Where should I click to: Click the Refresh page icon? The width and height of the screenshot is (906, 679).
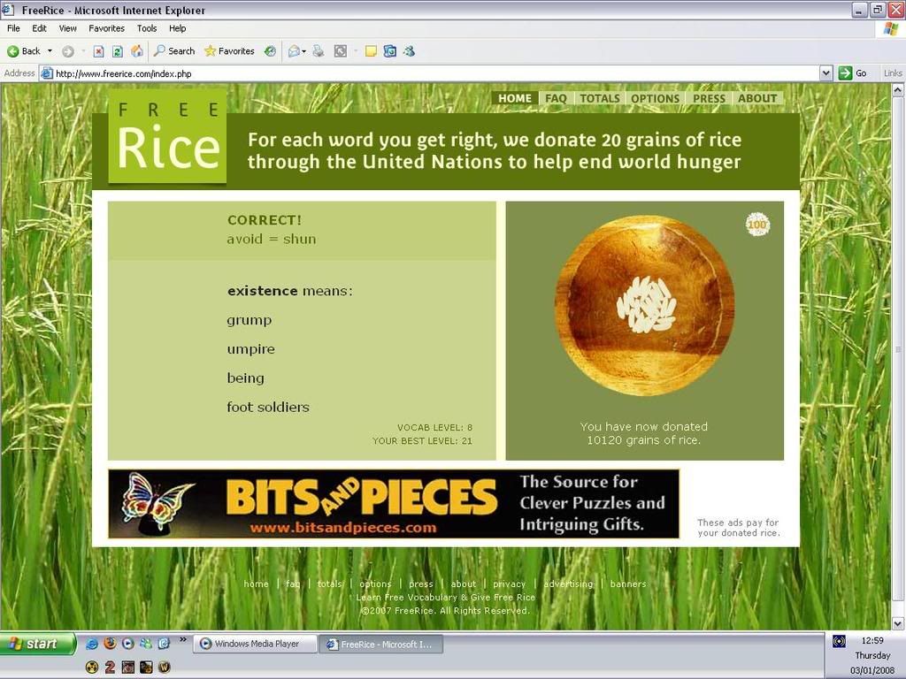pos(117,51)
